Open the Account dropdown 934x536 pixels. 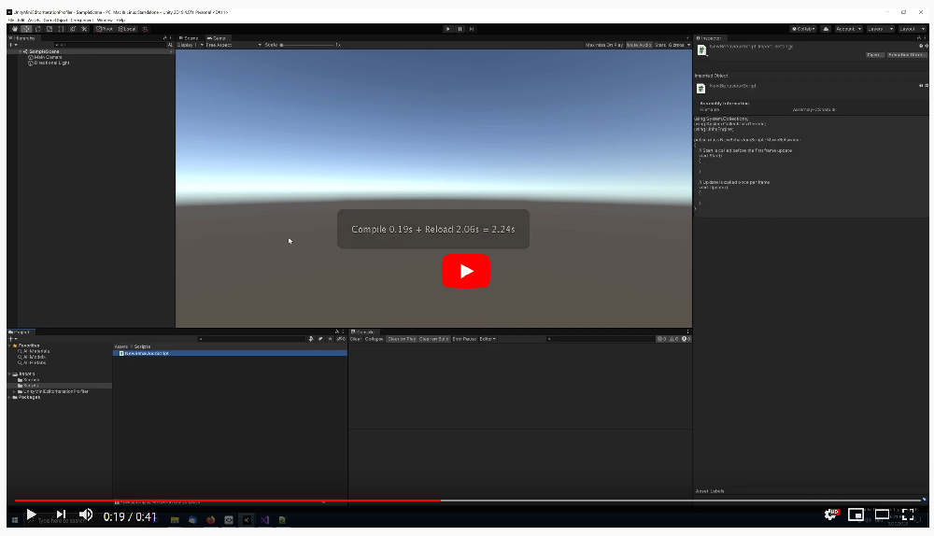pos(848,29)
